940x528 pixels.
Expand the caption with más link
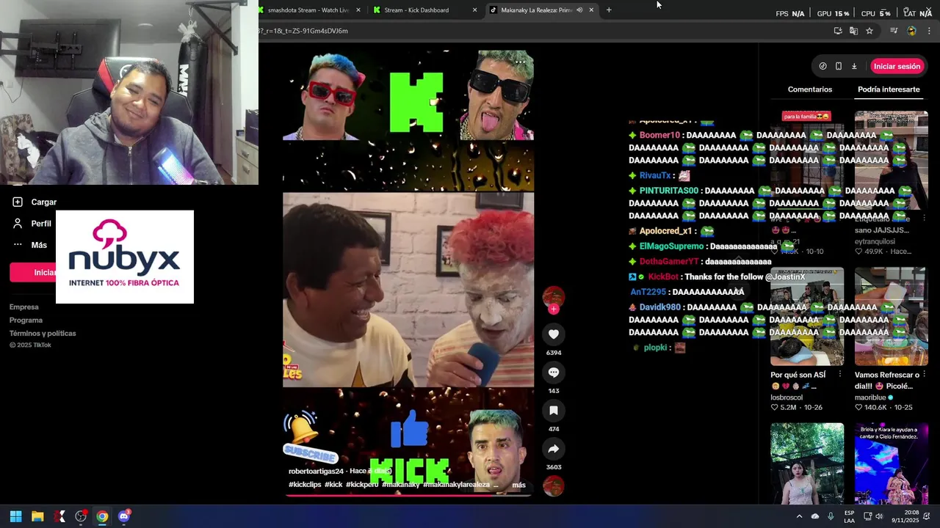[518, 485]
